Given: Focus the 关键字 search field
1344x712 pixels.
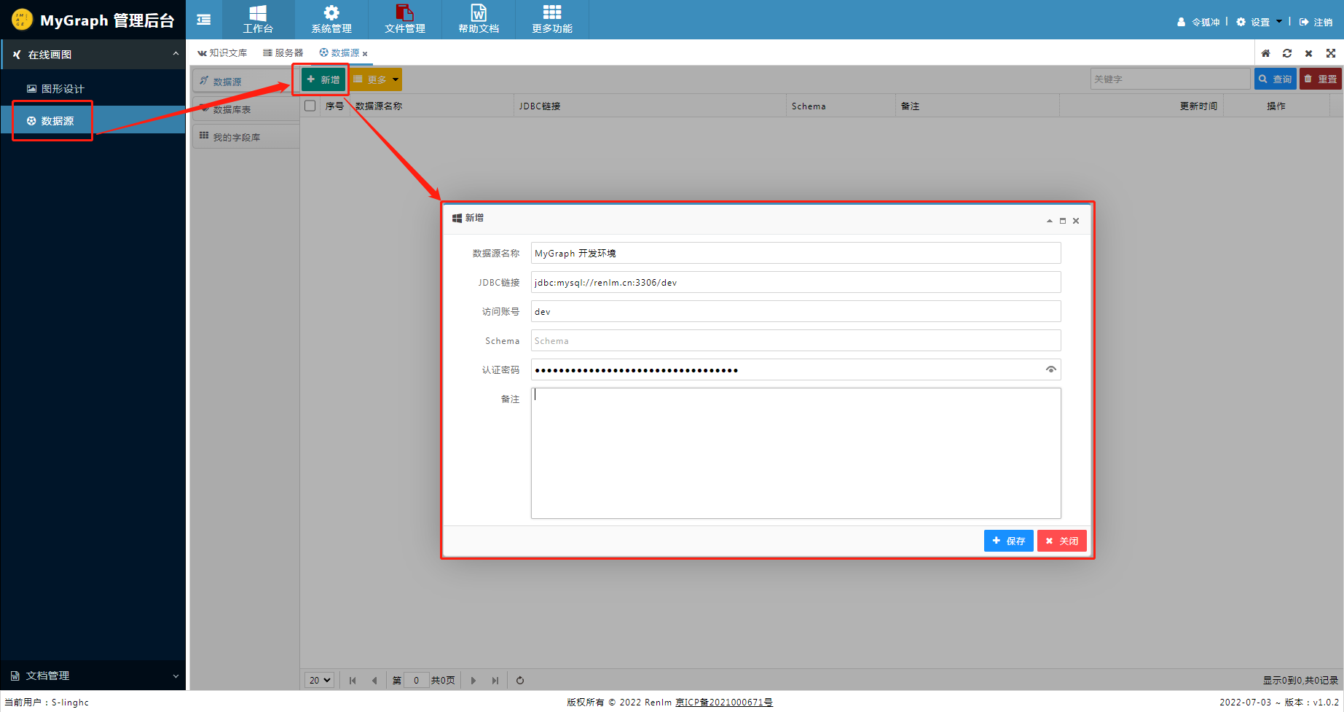Looking at the screenshot, I should [1170, 79].
